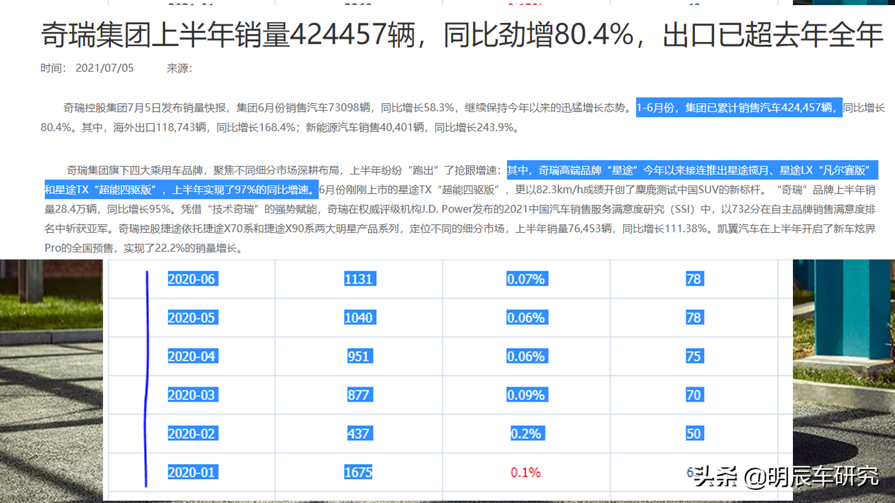Click rank 78 in 2020-06 row

(x=694, y=279)
